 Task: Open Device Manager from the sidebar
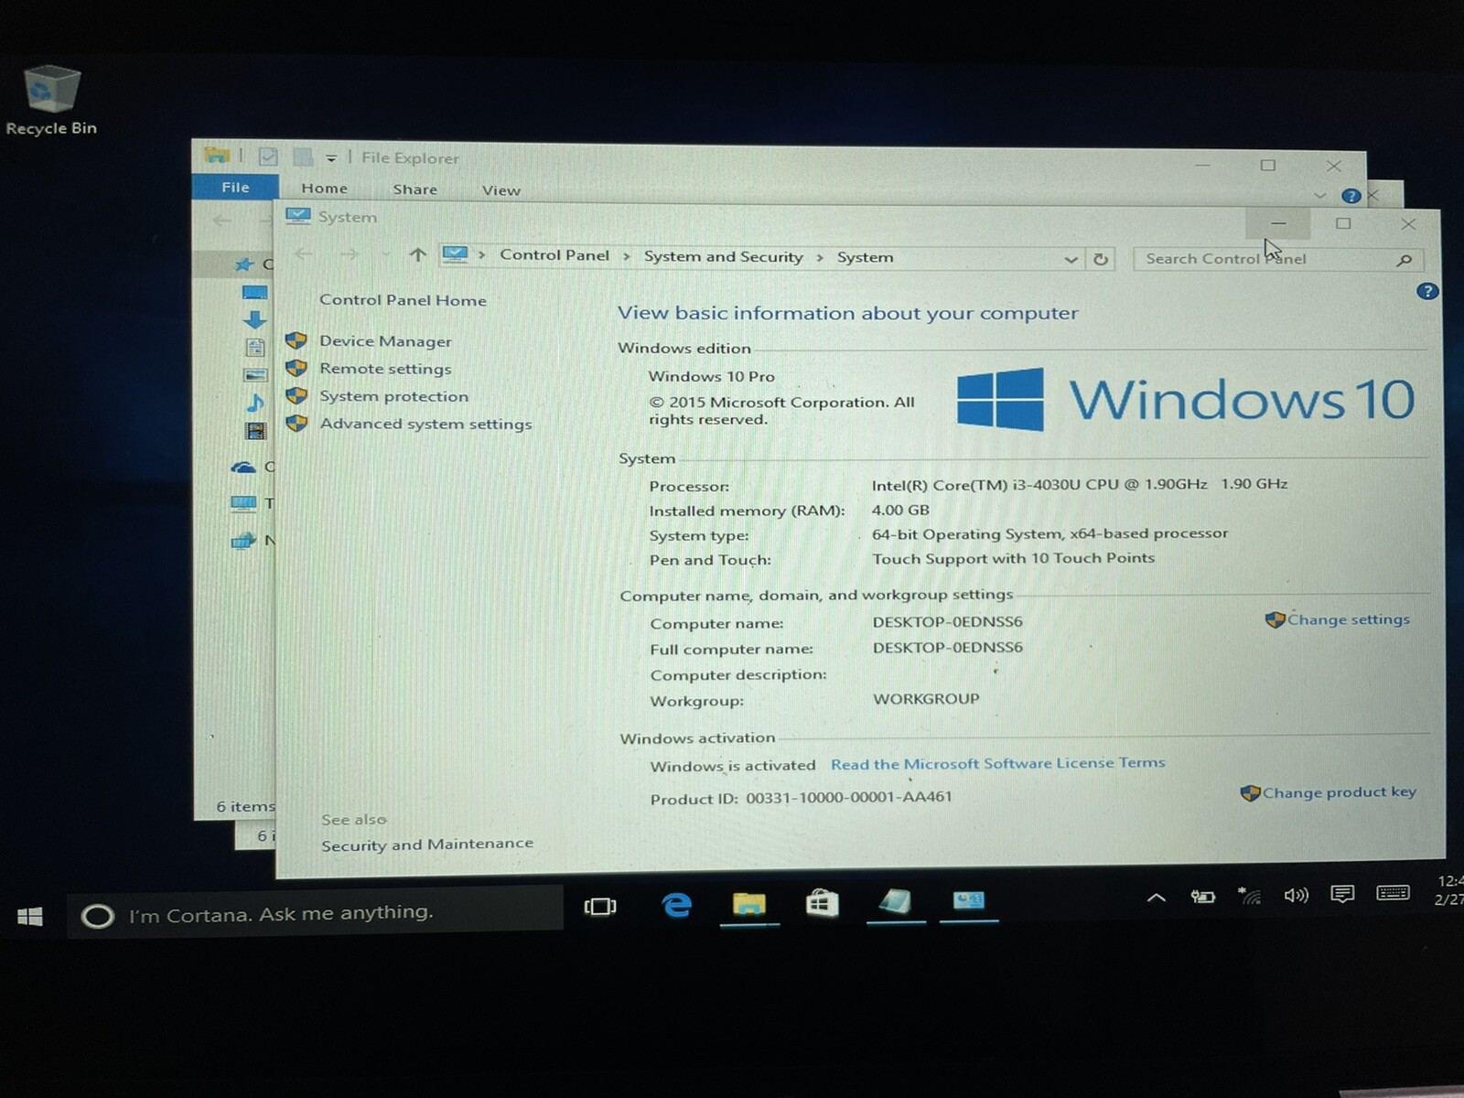(x=385, y=341)
